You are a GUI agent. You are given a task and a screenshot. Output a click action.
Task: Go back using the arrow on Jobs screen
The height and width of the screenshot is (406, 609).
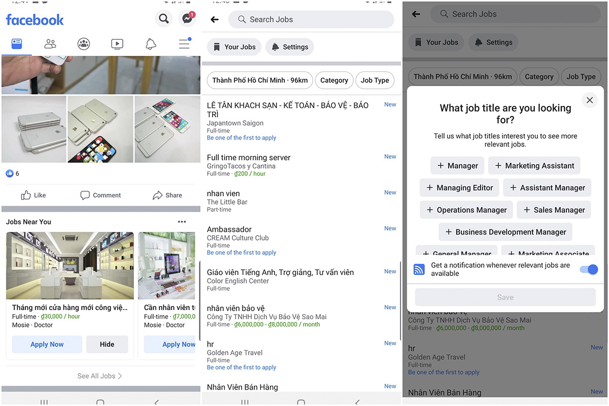coord(214,19)
